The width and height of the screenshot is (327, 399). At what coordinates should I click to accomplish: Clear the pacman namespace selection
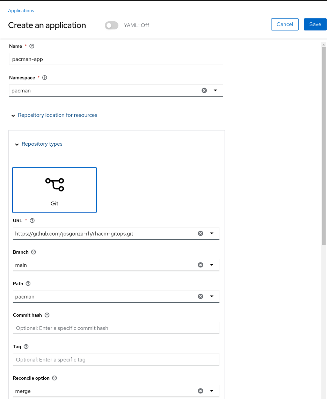tap(204, 90)
